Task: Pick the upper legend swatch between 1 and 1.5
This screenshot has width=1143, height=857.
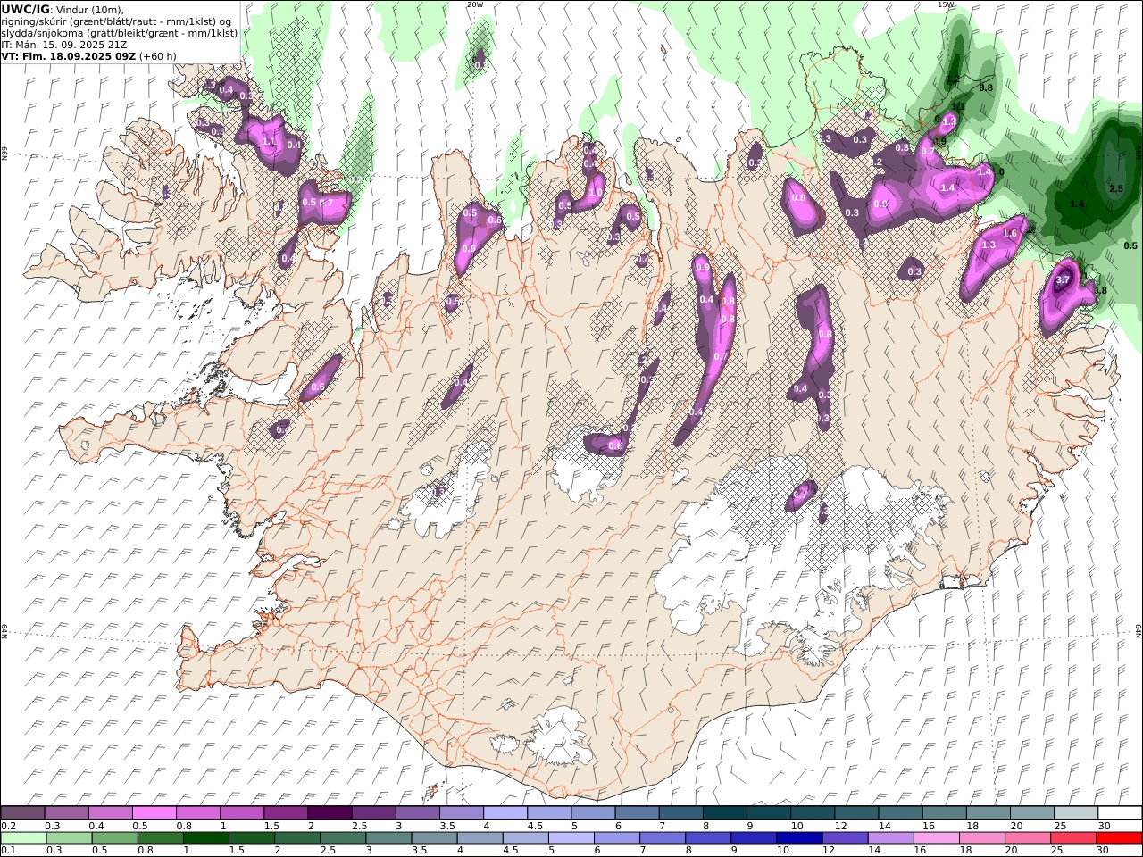Action: (242, 813)
